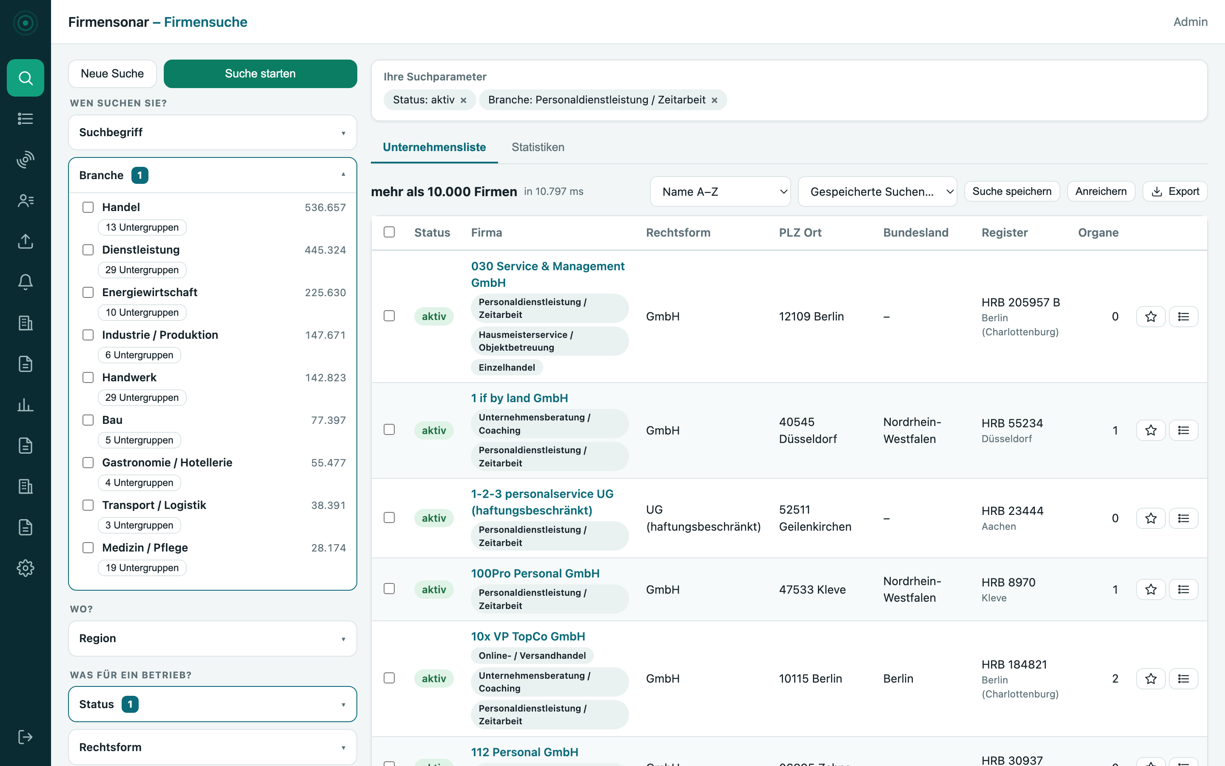Open list icon for 1 if by land GmbH
The width and height of the screenshot is (1225, 766).
click(x=1183, y=430)
